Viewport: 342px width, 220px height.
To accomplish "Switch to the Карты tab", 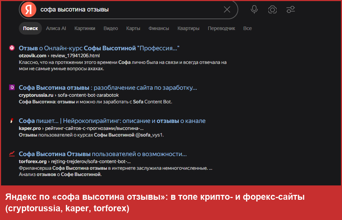I will coord(133,28).
